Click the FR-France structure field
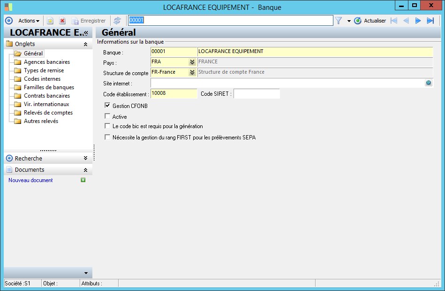445x291 pixels. tap(170, 72)
